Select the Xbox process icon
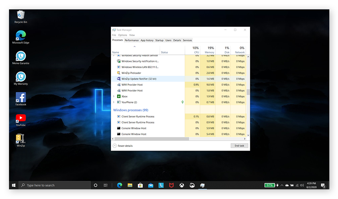338x199 pixels. click(x=118, y=96)
